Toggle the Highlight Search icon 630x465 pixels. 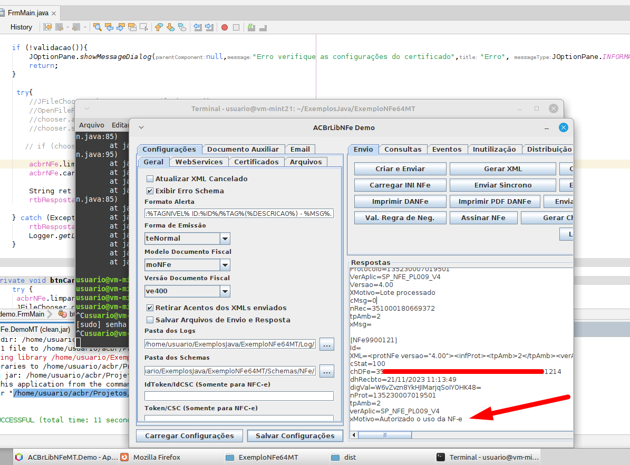tap(132, 27)
